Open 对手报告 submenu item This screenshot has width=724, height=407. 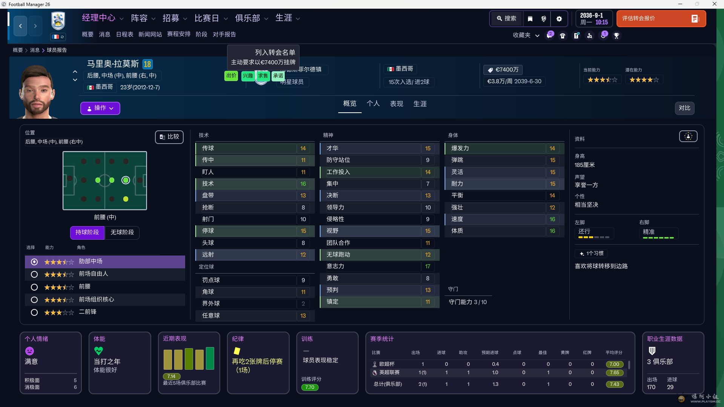point(224,34)
